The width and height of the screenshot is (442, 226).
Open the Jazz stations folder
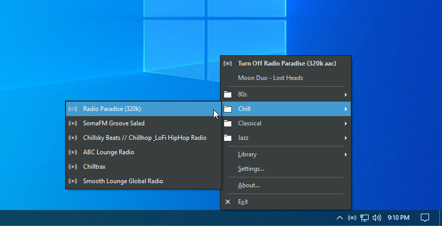[x=286, y=138]
